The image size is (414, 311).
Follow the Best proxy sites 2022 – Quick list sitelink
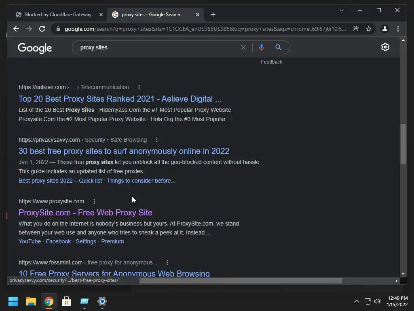pos(60,181)
